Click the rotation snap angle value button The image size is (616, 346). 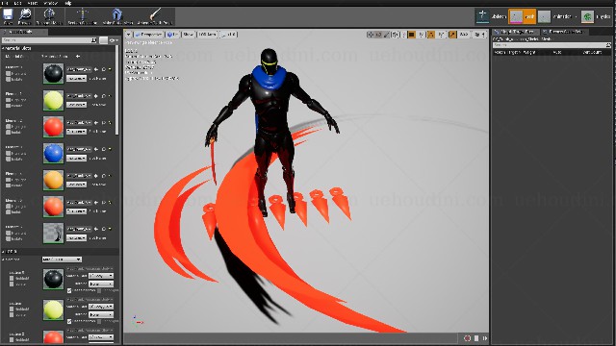(441, 35)
